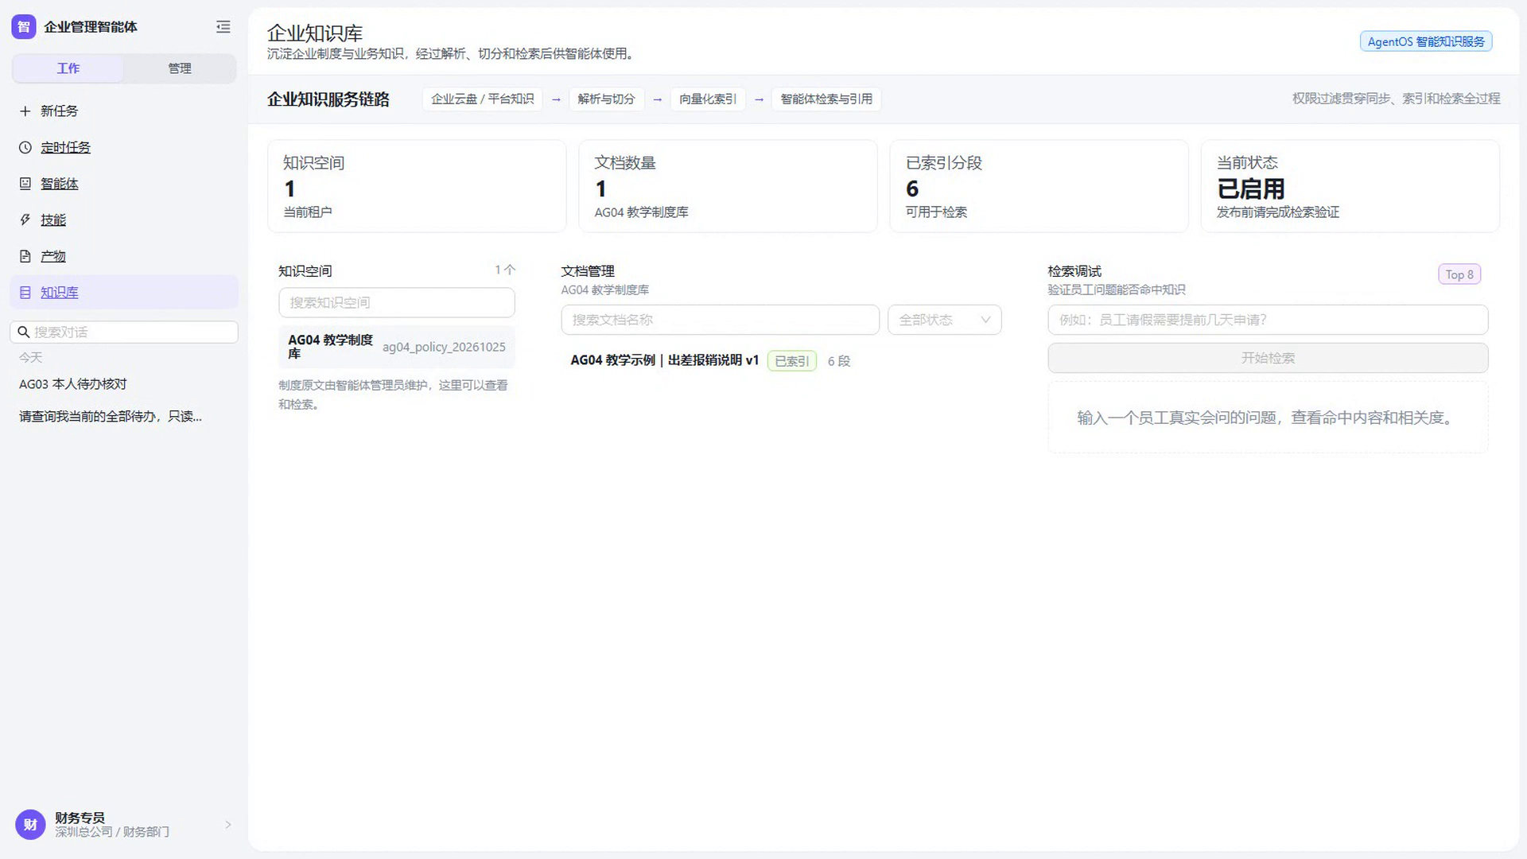Click the document icon beside 产物
The image size is (1527, 859).
25,256
